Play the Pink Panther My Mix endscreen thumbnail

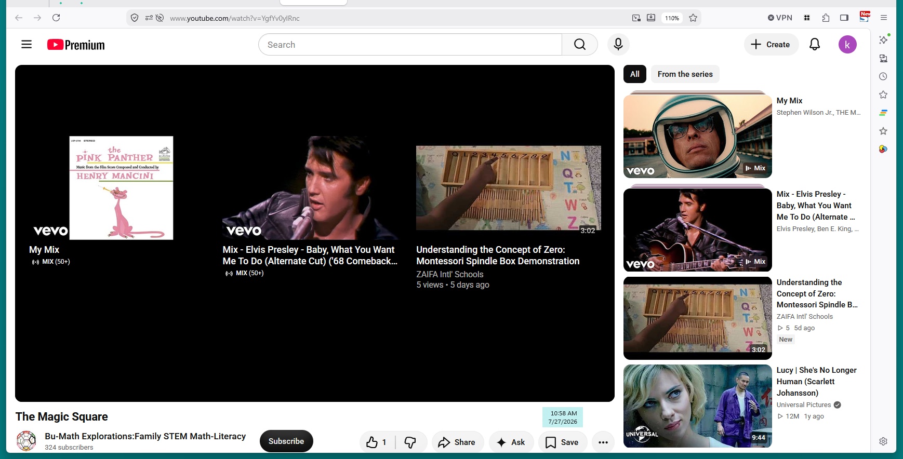pyautogui.click(x=122, y=188)
